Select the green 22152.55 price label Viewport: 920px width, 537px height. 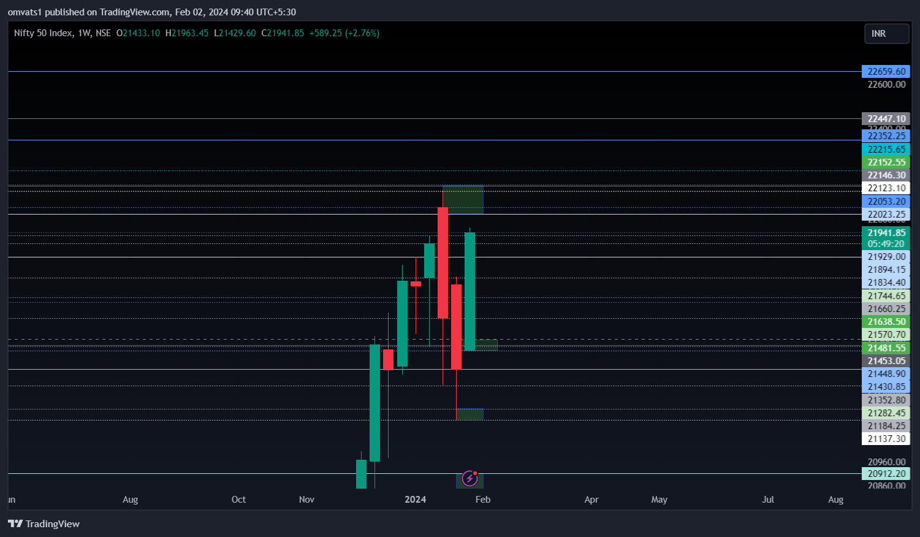(886, 162)
